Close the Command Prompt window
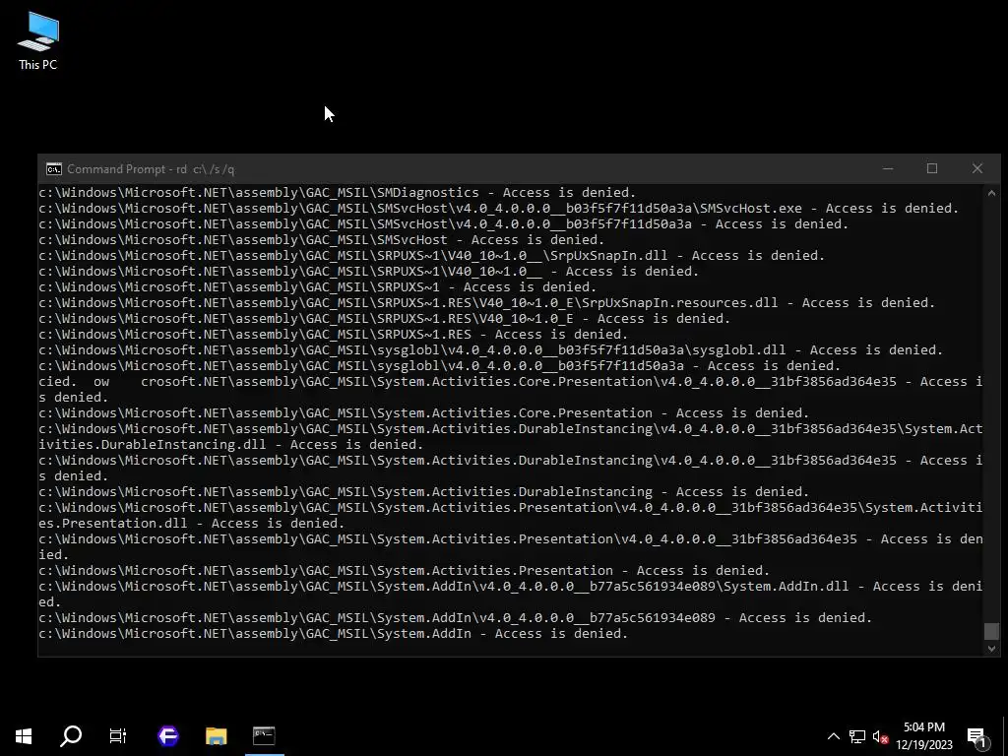The image size is (1008, 756). click(x=977, y=168)
